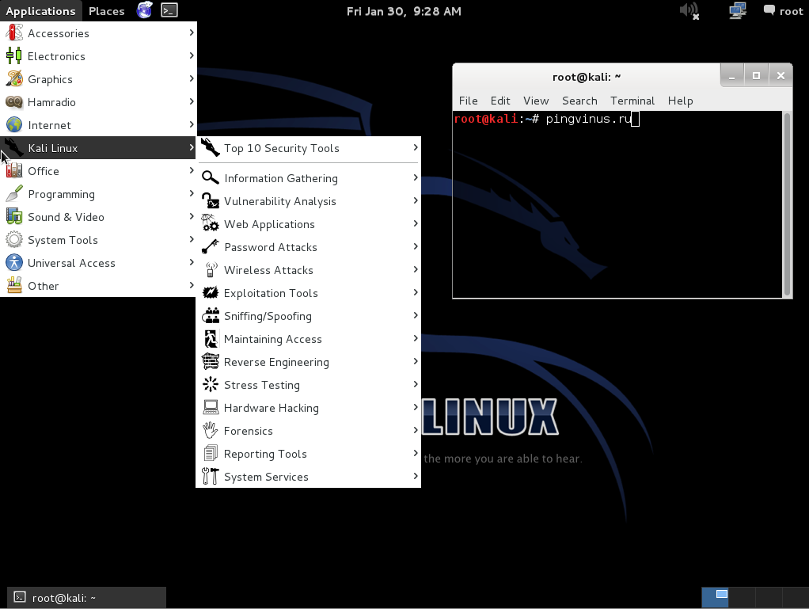Click the Password Attacks key icon
The width and height of the screenshot is (809, 609).
210,247
